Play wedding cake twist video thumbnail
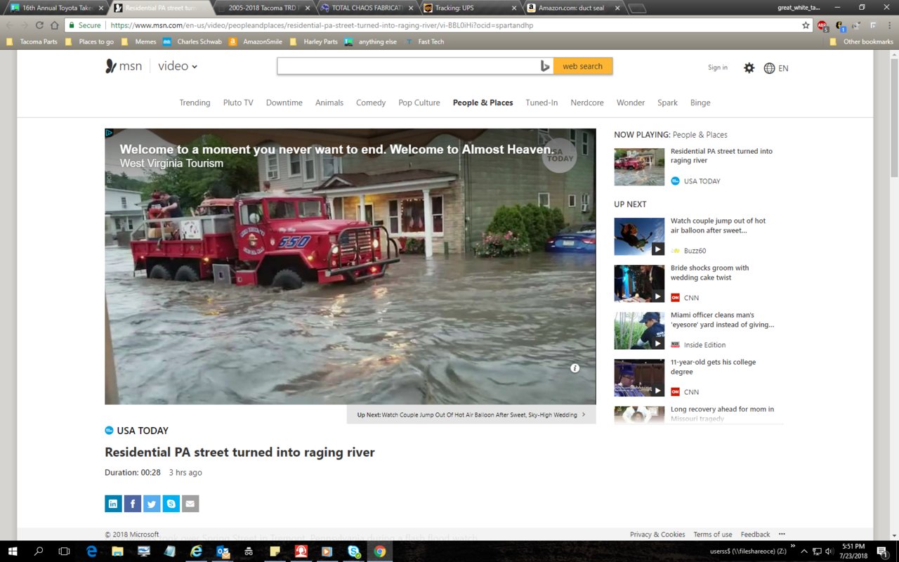Viewport: 899px width, 562px height. 639,284
